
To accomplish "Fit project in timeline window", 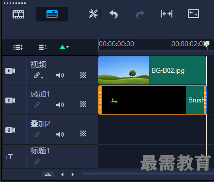I will 167,14.
